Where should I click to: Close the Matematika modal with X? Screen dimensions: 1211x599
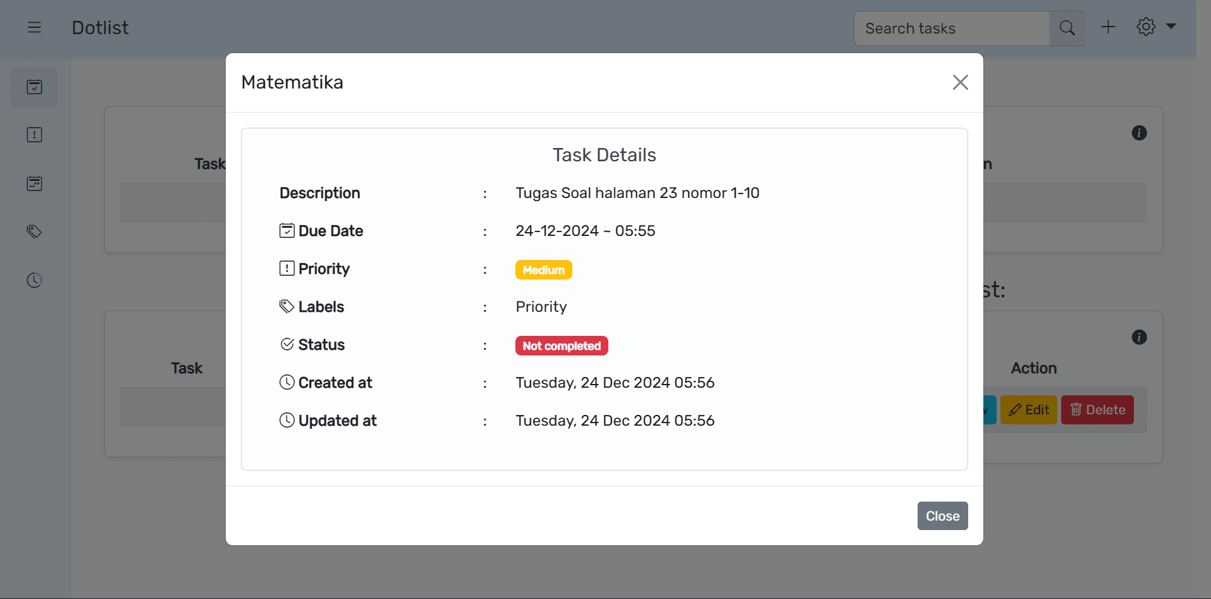coord(960,82)
